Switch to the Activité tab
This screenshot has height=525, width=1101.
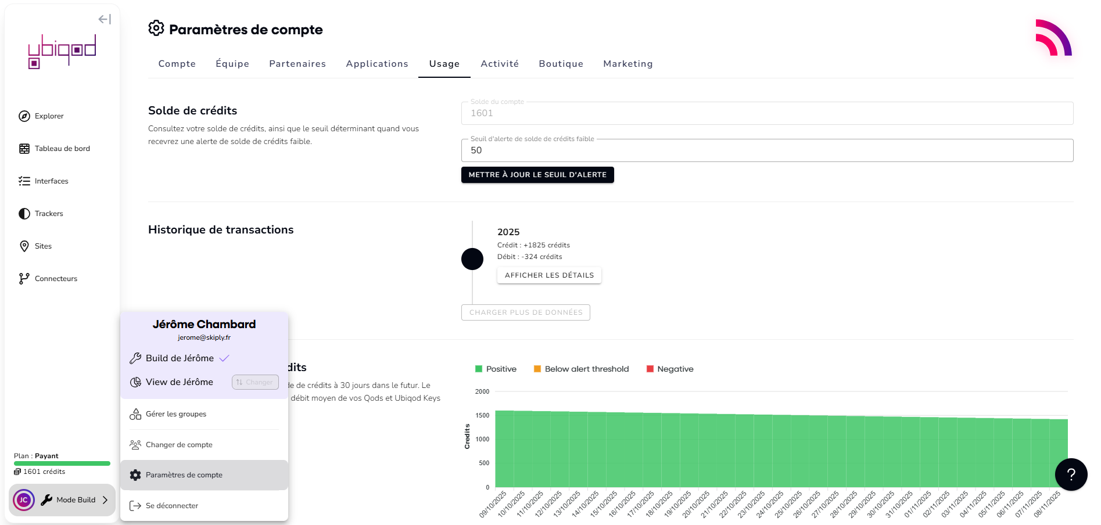pos(499,64)
